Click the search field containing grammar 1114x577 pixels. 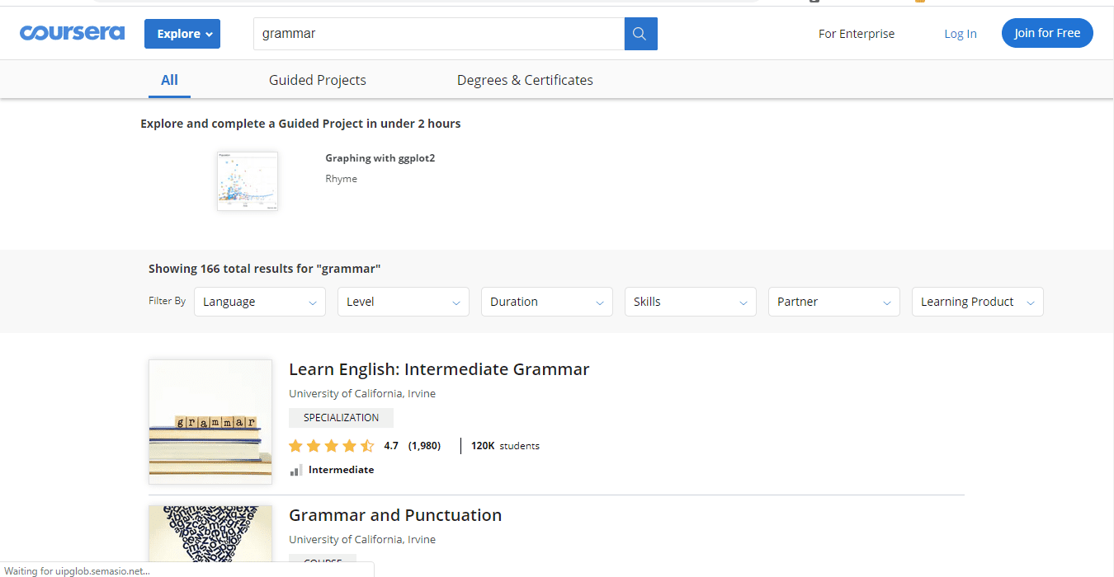[x=439, y=34]
